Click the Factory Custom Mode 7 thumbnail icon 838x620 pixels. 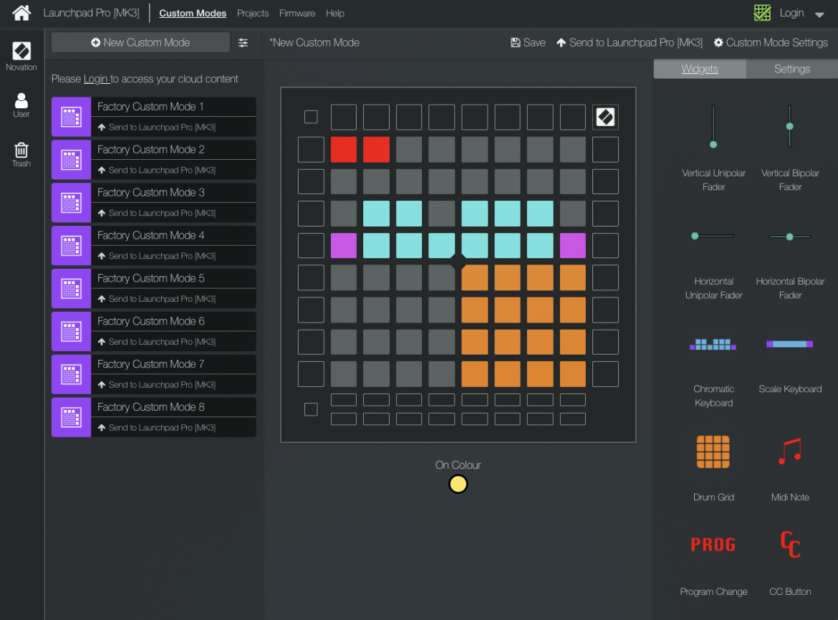pos(71,374)
